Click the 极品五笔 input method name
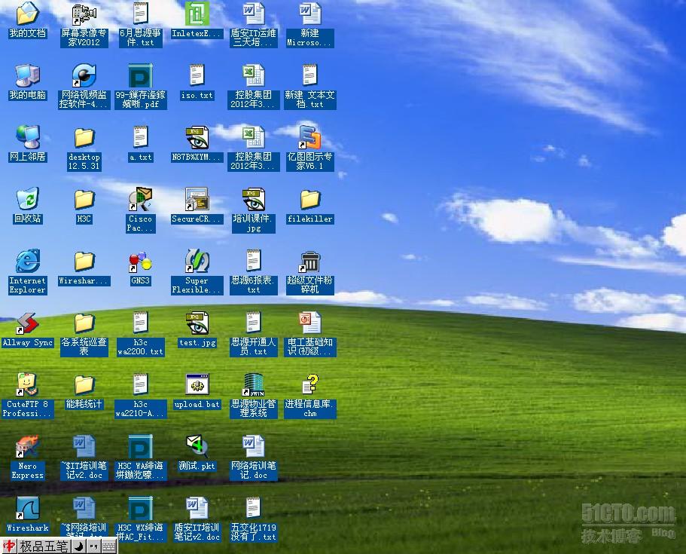 (44, 546)
